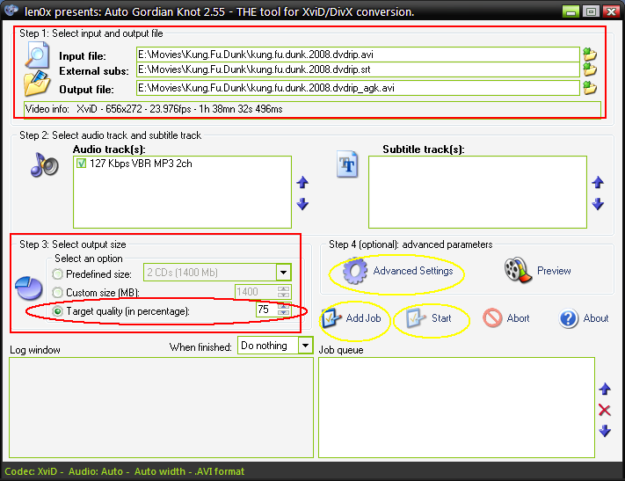625x481 pixels.
Task: Click the blue About question mark icon
Action: tap(569, 318)
